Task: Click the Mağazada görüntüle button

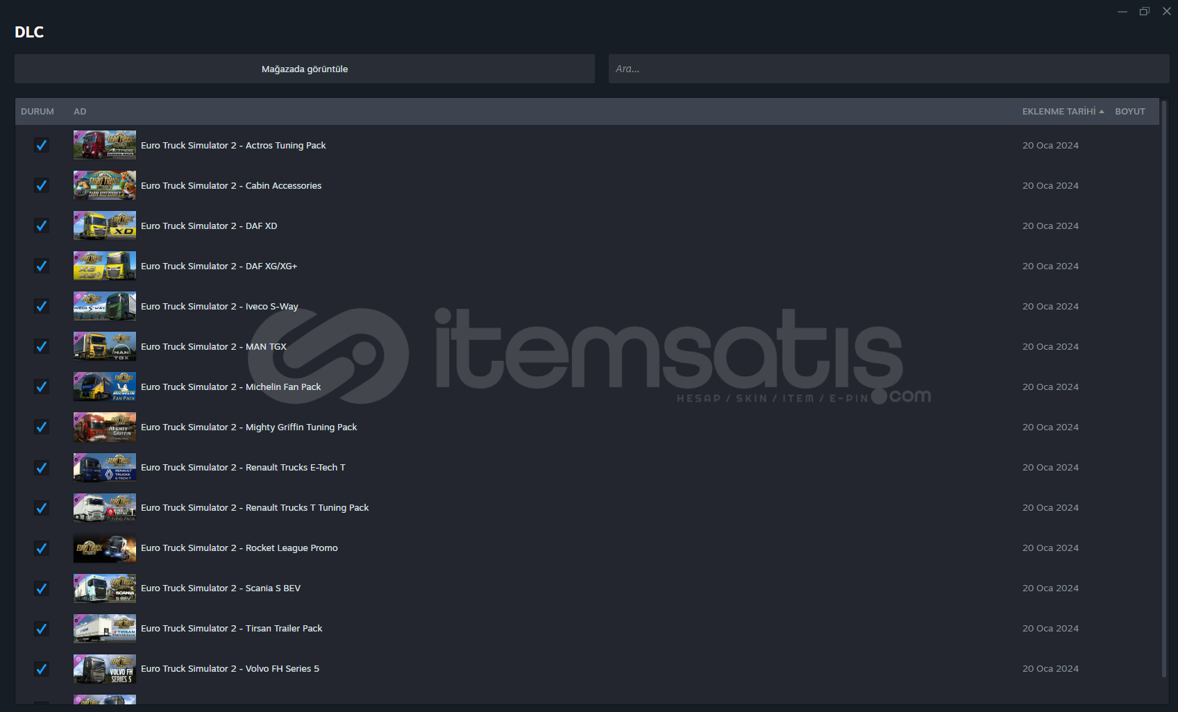Action: click(x=305, y=69)
